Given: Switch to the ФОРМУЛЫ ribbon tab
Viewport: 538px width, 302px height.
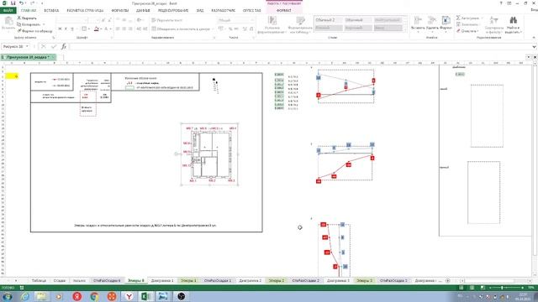Looking at the screenshot, I should coord(120,11).
